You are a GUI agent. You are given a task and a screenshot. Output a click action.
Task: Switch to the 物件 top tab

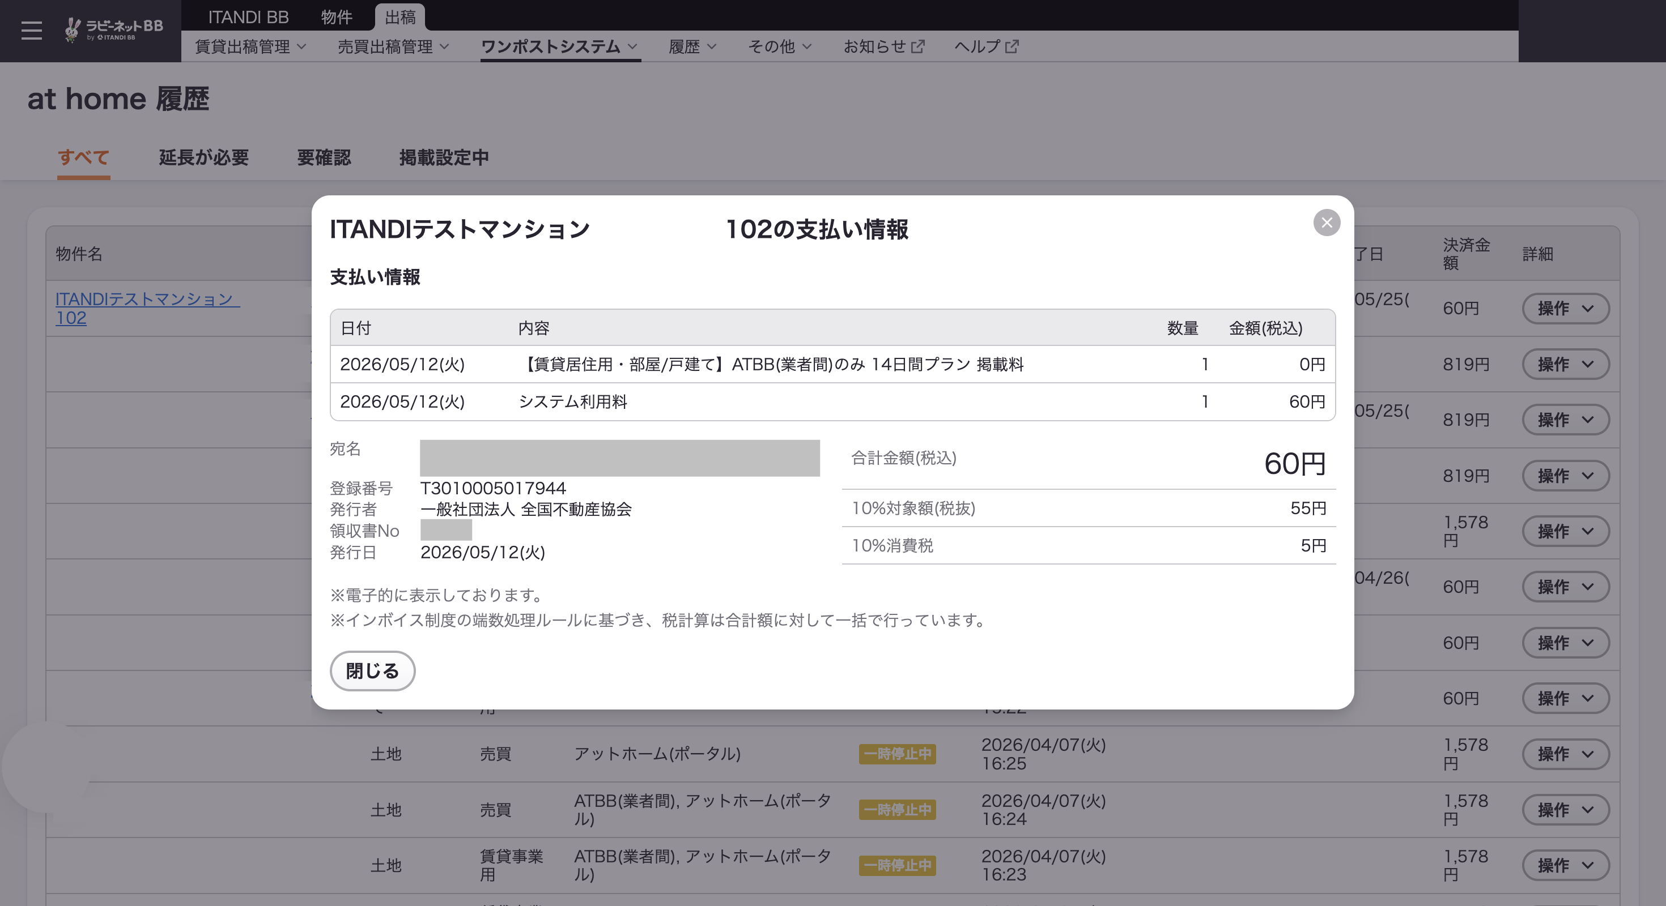pyautogui.click(x=336, y=17)
